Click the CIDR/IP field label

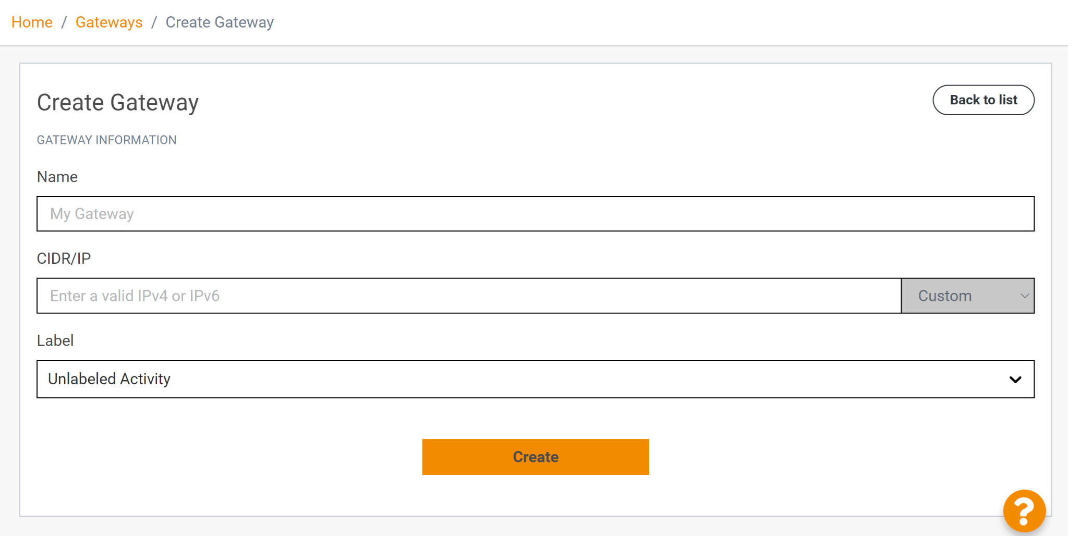tap(64, 259)
